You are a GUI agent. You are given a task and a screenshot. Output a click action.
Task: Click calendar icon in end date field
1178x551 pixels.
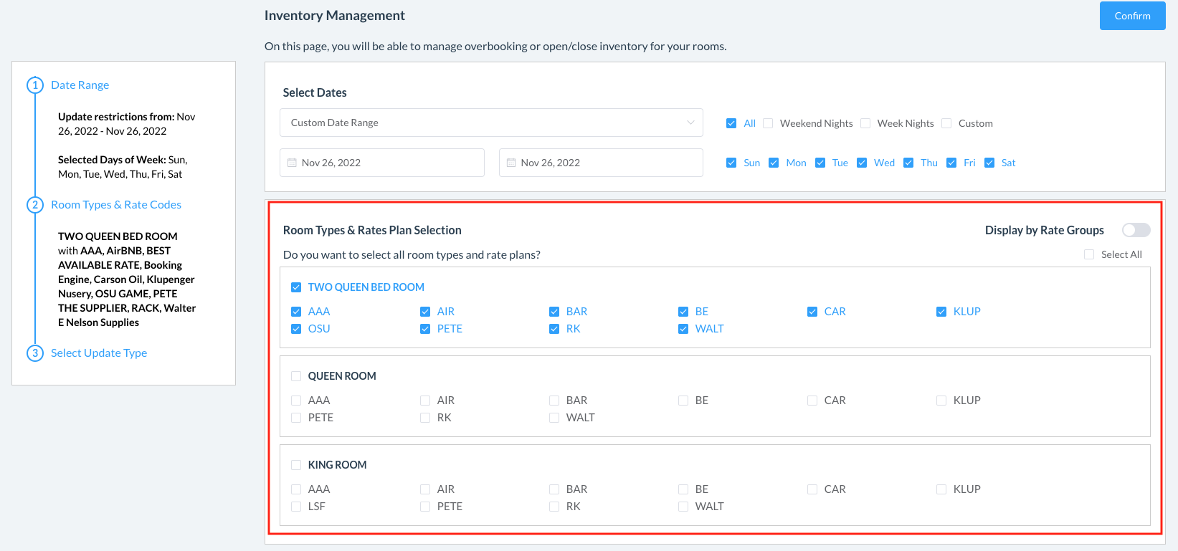(x=511, y=163)
